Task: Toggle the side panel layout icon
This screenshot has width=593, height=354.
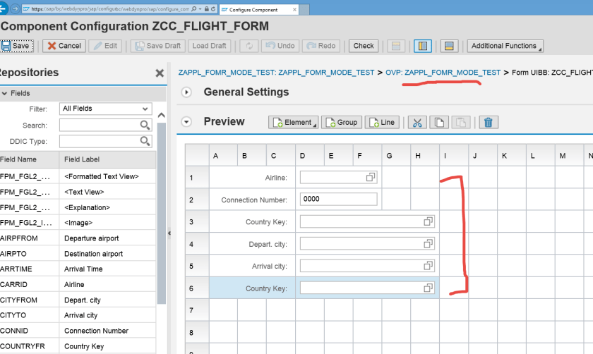Action: [x=422, y=46]
